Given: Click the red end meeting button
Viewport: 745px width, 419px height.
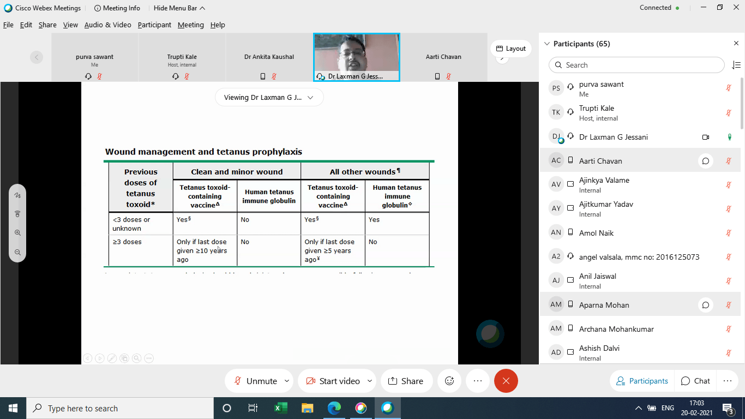Looking at the screenshot, I should (506, 381).
